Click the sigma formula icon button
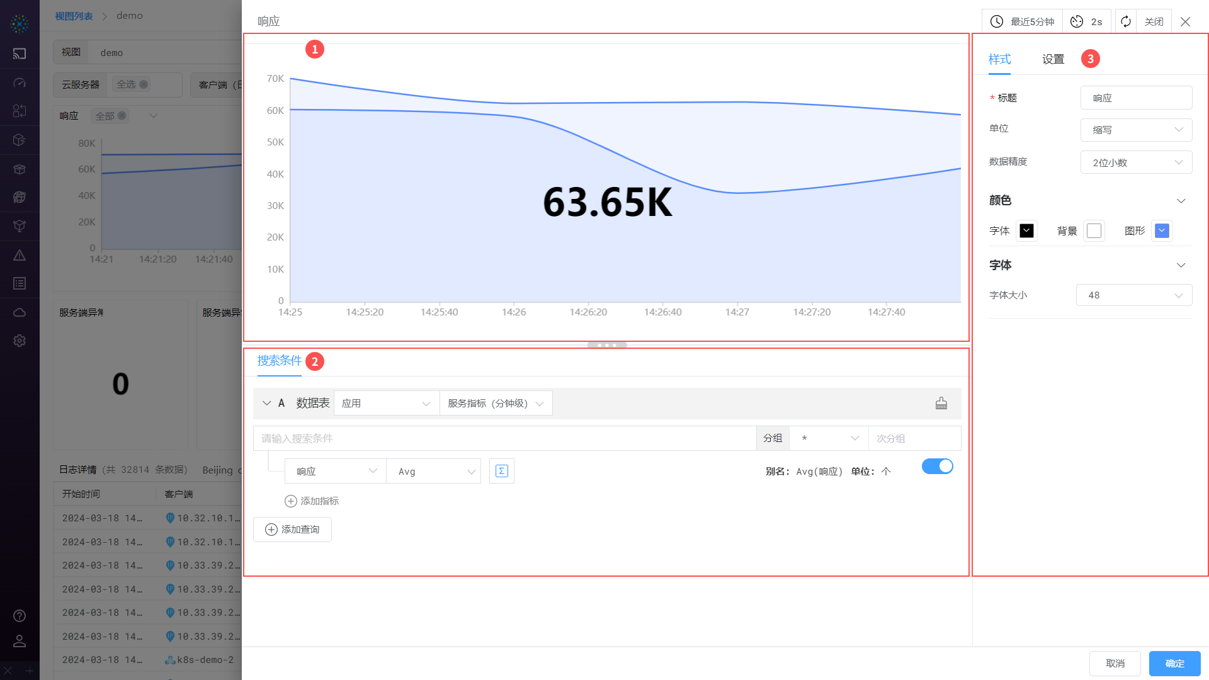Viewport: 1209px width, 680px height. (x=501, y=471)
